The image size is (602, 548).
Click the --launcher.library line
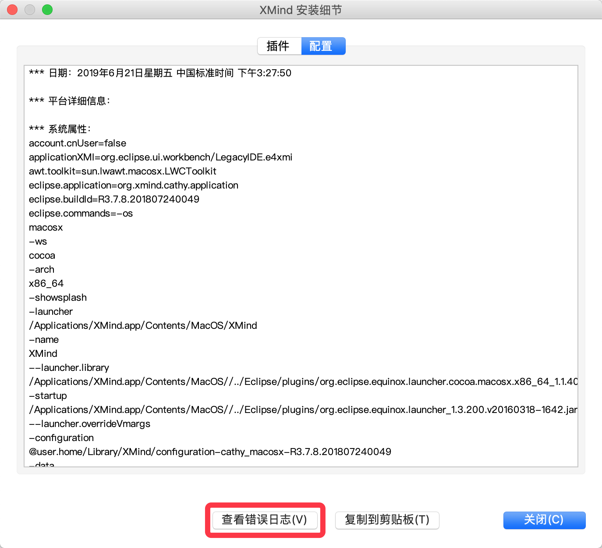tap(69, 368)
